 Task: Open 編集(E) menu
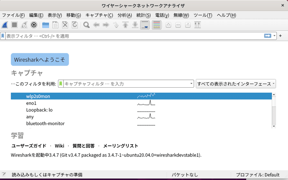[x=36, y=15]
